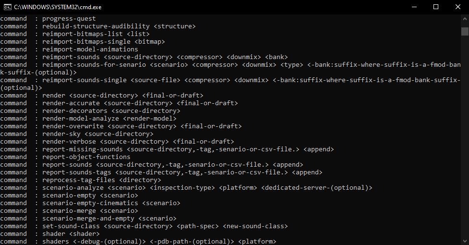The height and width of the screenshot is (245, 469).
Task: Click the scrollbar down arrow
Action: tap(465, 241)
